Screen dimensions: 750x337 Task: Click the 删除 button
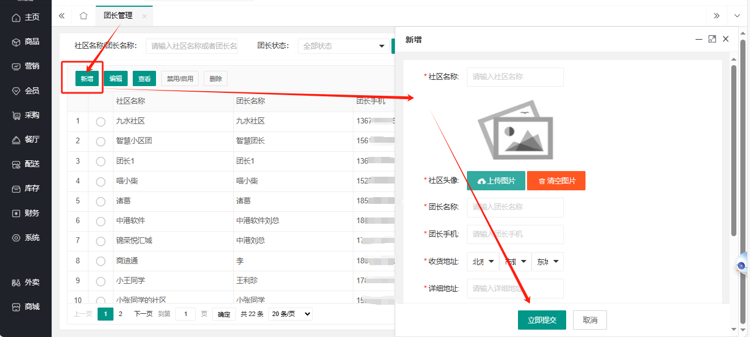pyautogui.click(x=216, y=79)
